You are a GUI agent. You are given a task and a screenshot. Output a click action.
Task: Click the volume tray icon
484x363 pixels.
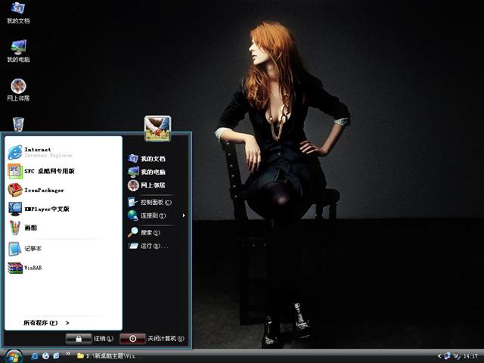point(457,356)
